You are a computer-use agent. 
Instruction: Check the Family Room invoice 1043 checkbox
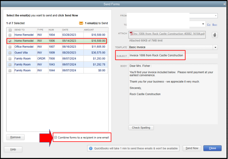10,65
